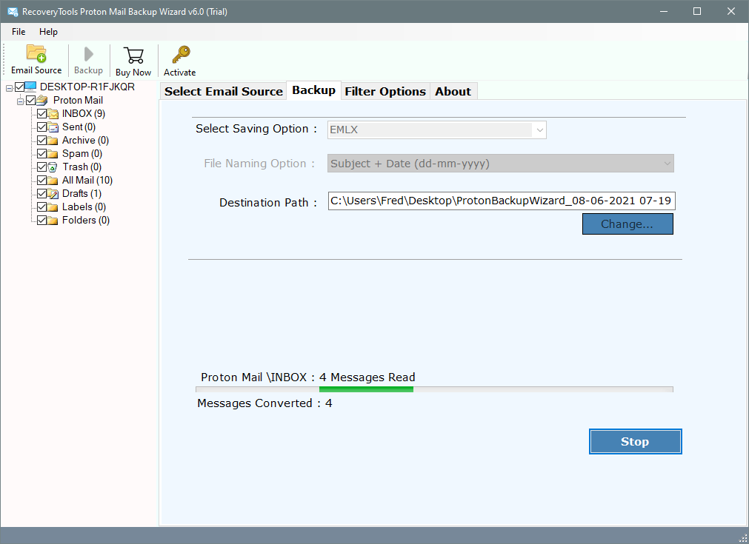Select the Folders (0) label

(x=86, y=221)
